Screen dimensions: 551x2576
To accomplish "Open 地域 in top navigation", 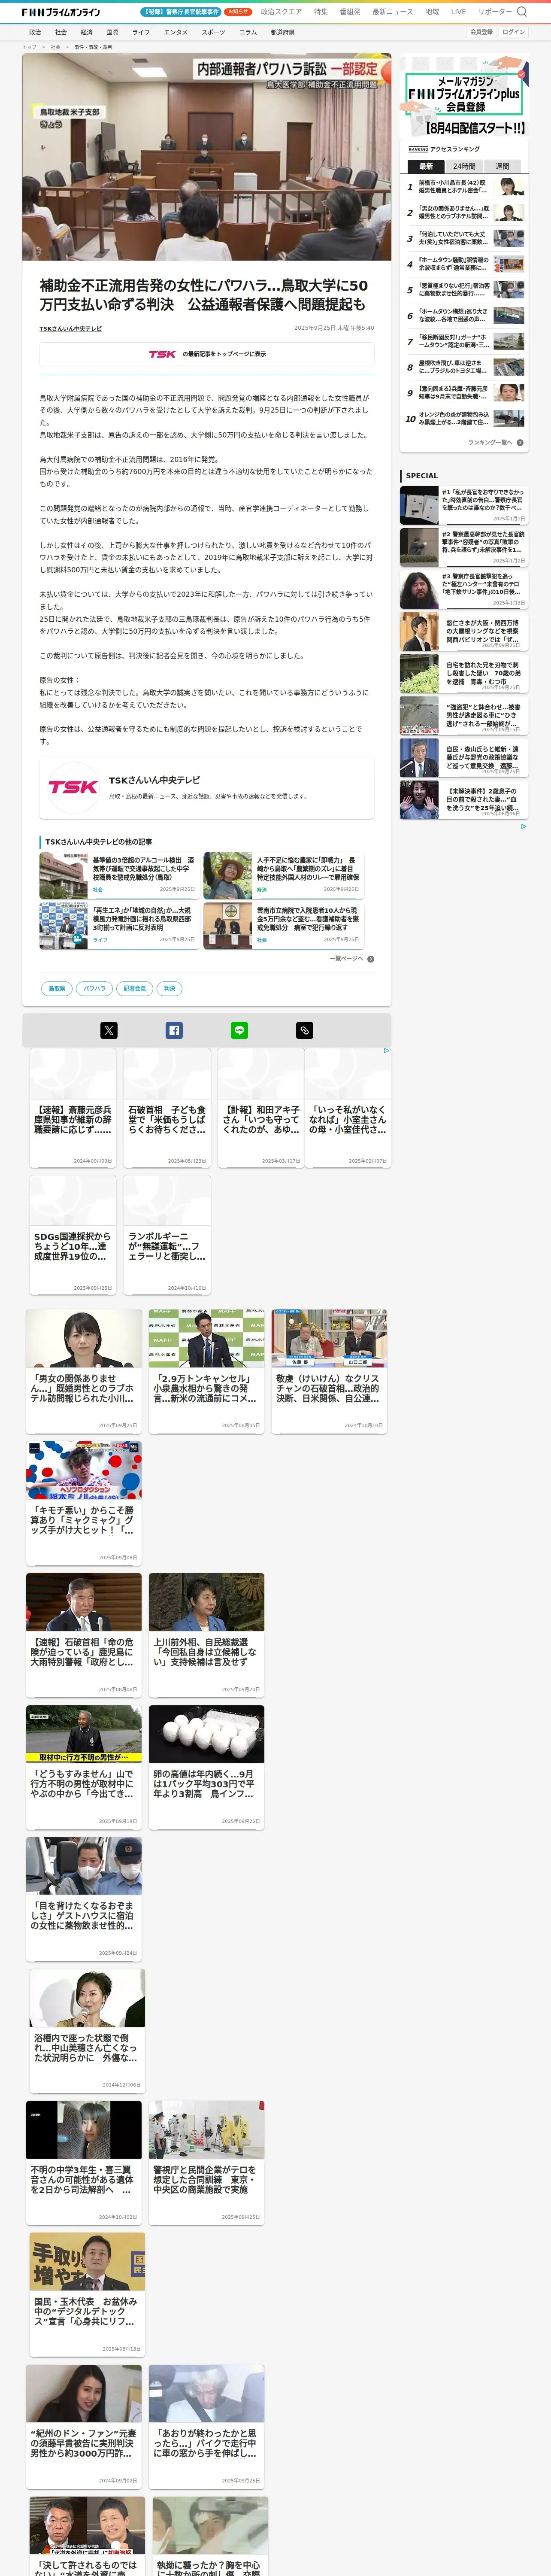I will coord(432,12).
